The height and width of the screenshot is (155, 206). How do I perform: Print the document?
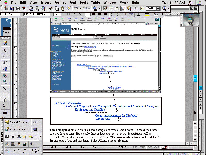point(31,9)
